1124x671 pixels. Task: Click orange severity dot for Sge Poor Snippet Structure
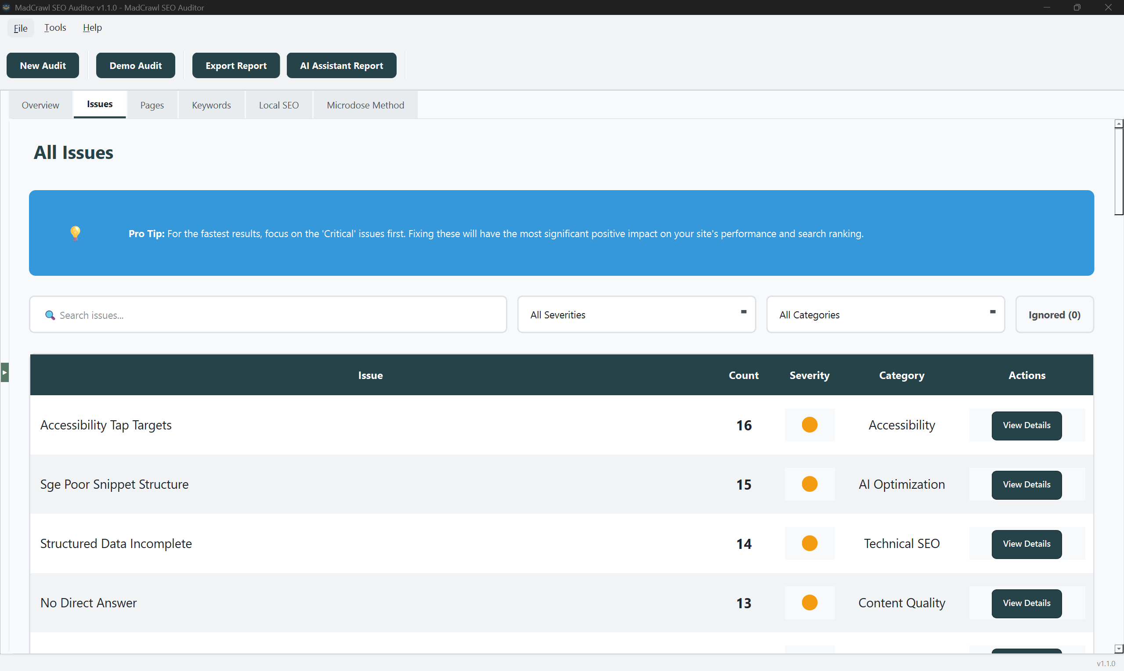coord(810,484)
